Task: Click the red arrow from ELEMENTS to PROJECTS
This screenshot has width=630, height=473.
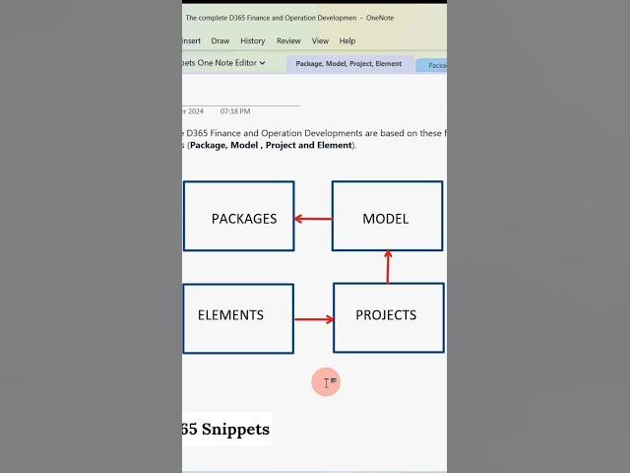Action: [313, 318]
